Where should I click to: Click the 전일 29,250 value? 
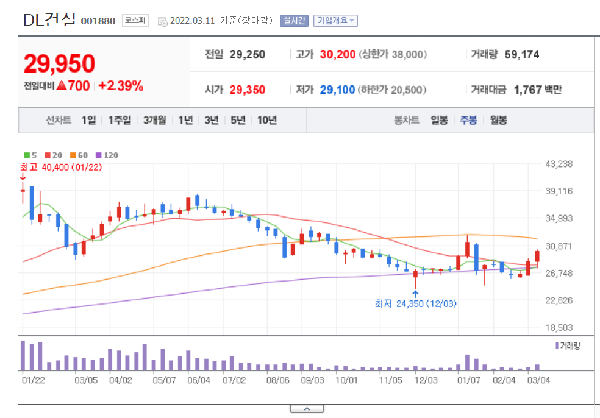click(x=247, y=55)
